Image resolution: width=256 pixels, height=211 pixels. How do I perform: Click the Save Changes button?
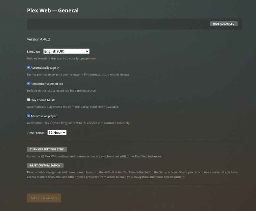coord(44,198)
